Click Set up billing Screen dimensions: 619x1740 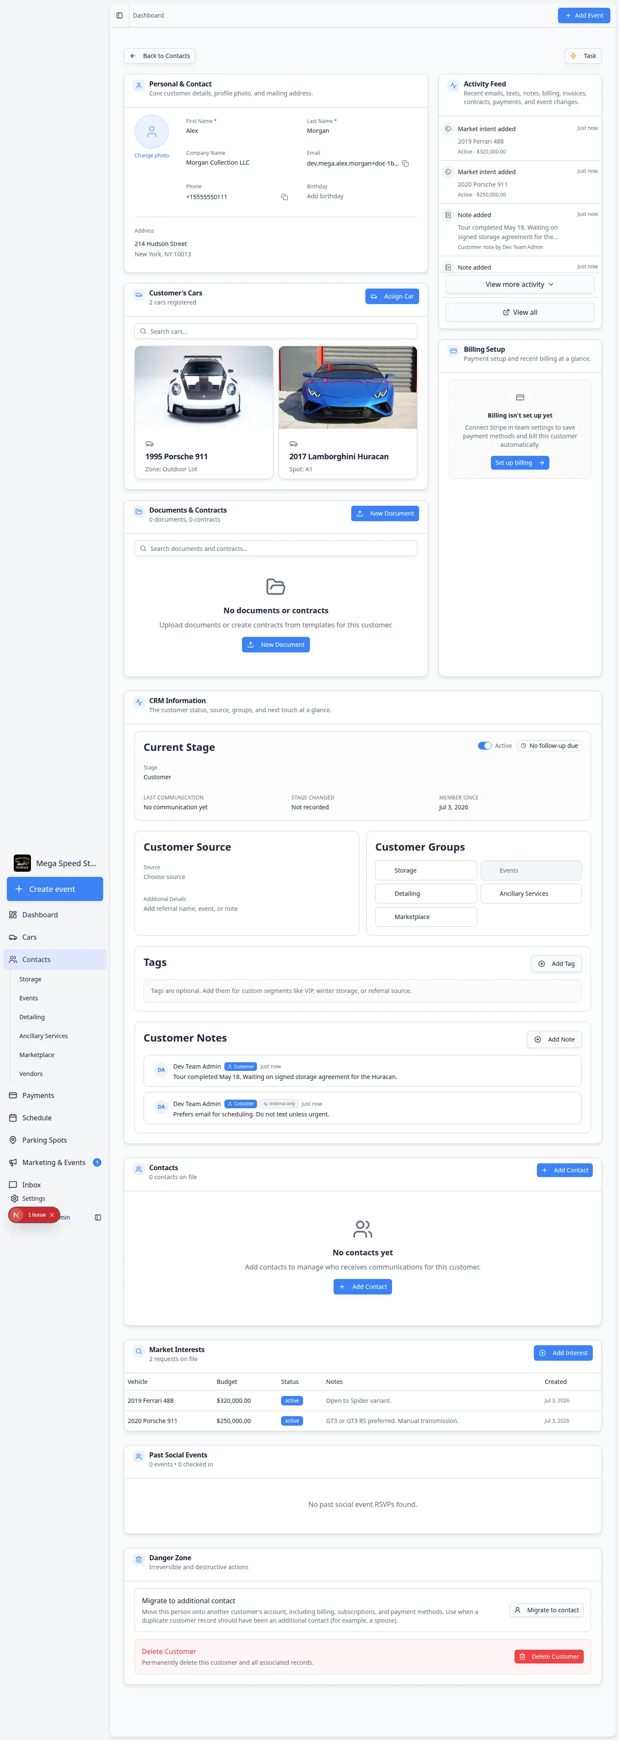(520, 463)
